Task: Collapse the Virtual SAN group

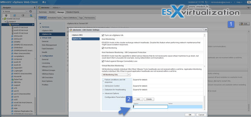Action: [40, 38]
